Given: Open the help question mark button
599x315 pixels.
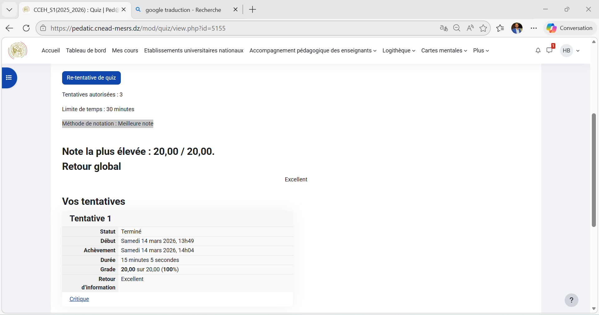Looking at the screenshot, I should 571,300.
